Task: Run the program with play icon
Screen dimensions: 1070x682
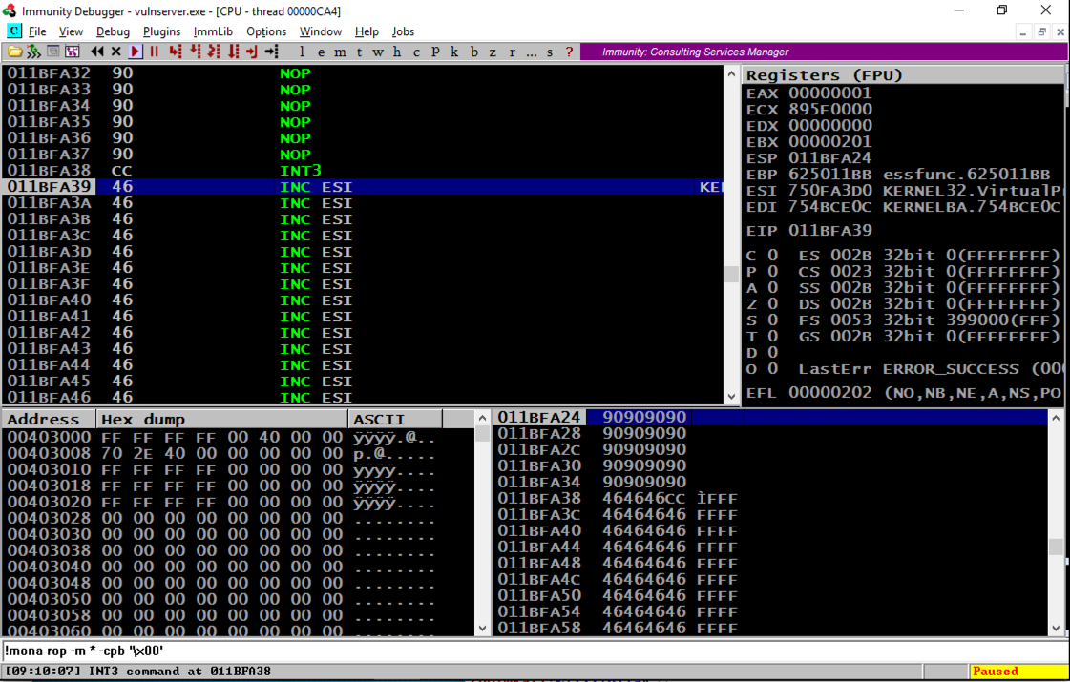Action: [136, 52]
